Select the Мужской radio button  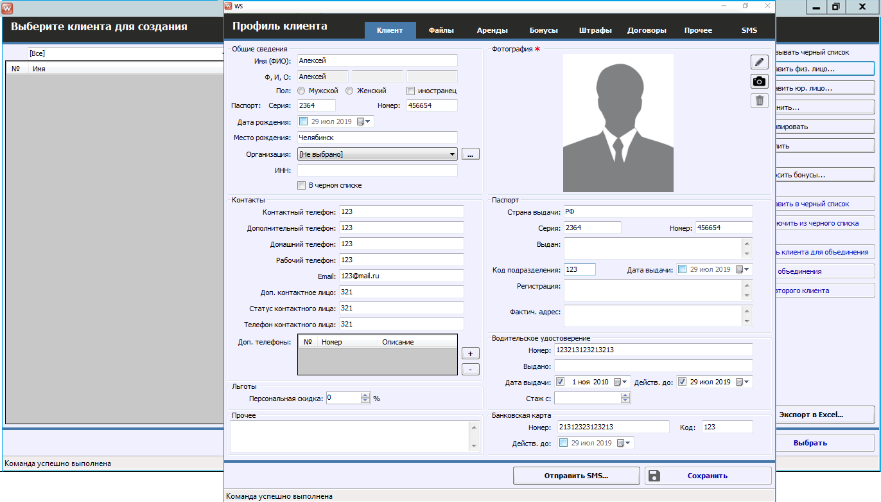301,91
